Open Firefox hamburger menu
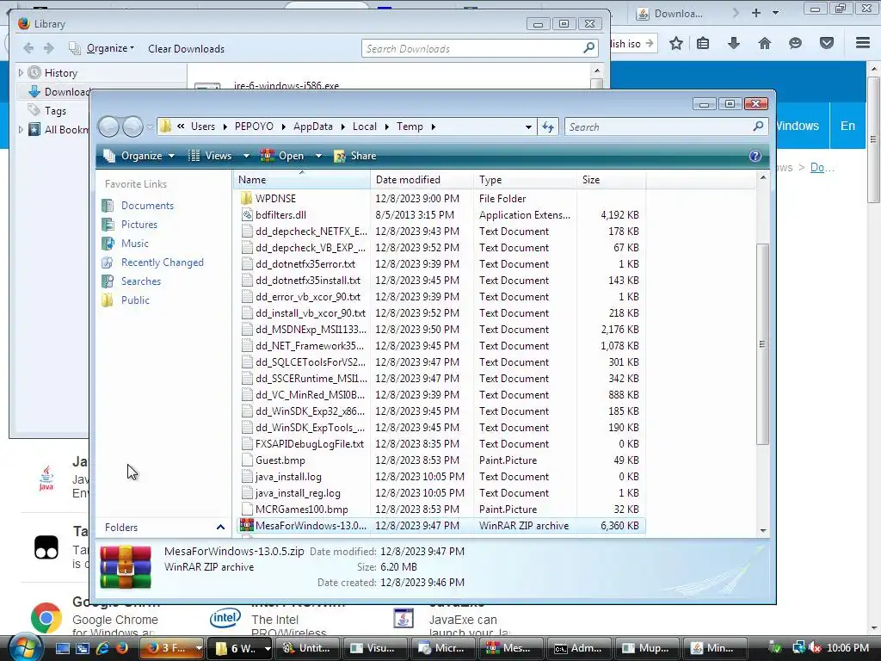 (x=863, y=43)
